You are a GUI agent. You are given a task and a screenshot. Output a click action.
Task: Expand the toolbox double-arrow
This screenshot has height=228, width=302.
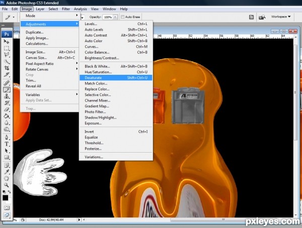coord(3,25)
